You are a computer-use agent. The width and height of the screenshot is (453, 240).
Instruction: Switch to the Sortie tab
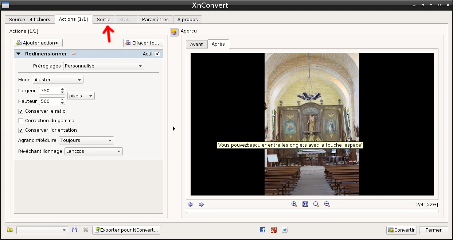pyautogui.click(x=104, y=19)
